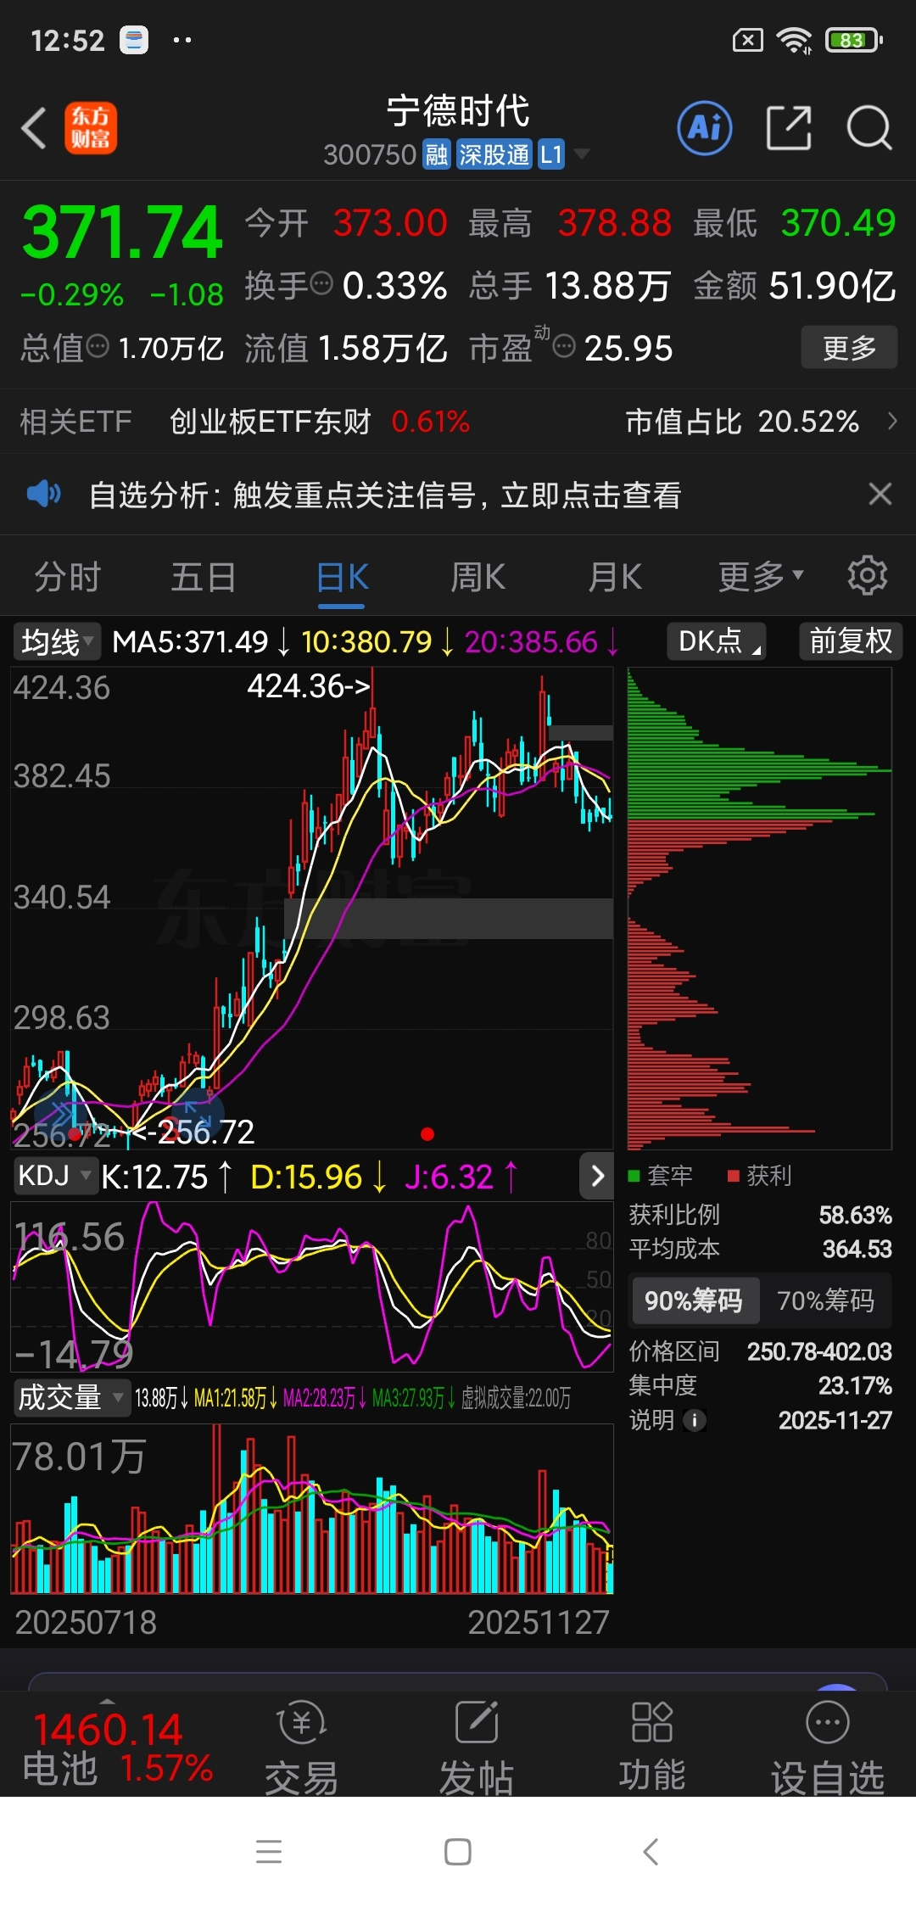The width and height of the screenshot is (916, 1907).
Task: Tap the 交易 button label
Action: click(x=302, y=1776)
